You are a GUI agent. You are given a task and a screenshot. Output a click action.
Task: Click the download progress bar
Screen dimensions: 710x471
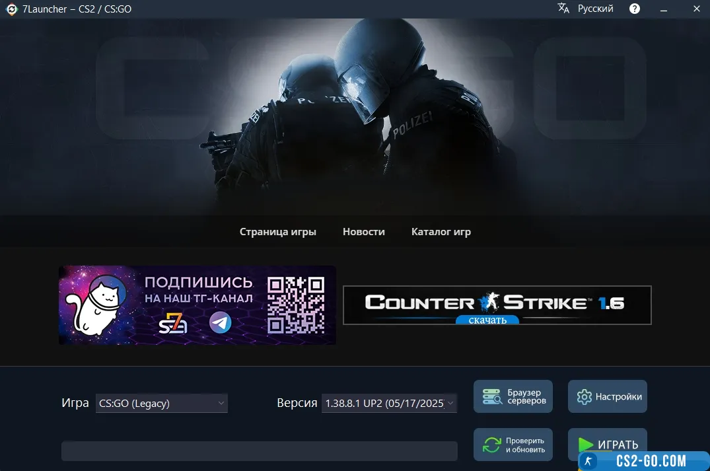click(259, 451)
